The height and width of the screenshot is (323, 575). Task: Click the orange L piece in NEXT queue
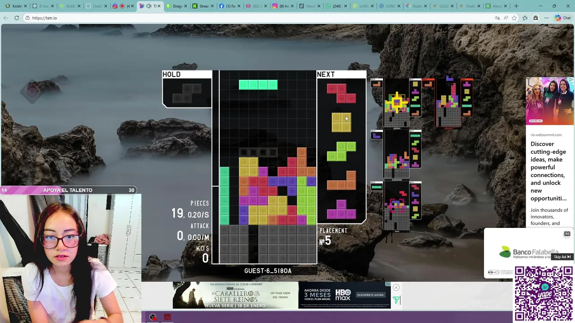click(341, 180)
